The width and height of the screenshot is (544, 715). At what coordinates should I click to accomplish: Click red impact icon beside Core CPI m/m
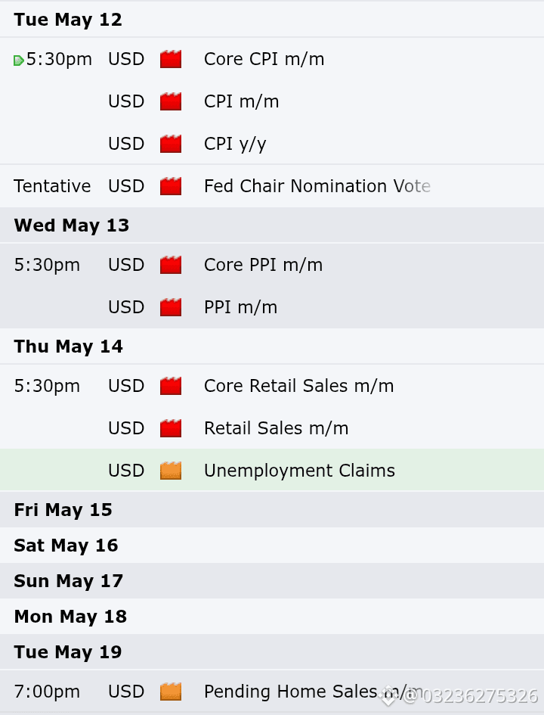[x=171, y=59]
